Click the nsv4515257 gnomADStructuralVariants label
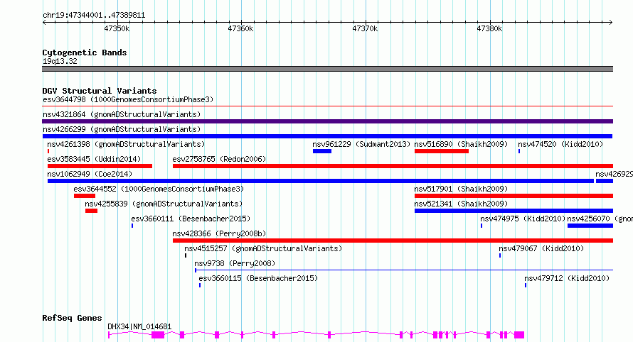 pyautogui.click(x=263, y=248)
